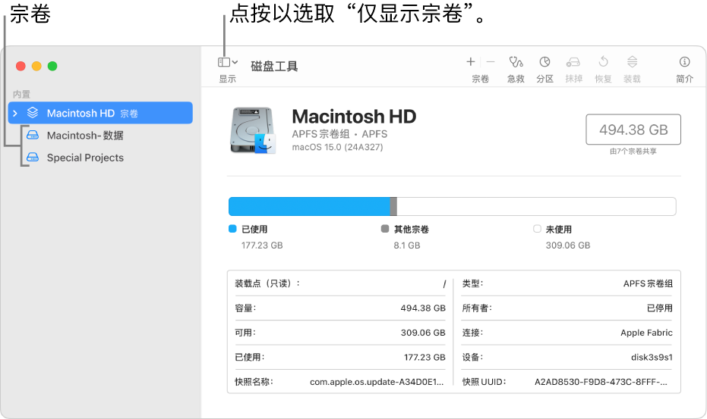The height and width of the screenshot is (419, 707).
Task: Click the 可用 309.06 GB row value
Action: (x=423, y=333)
